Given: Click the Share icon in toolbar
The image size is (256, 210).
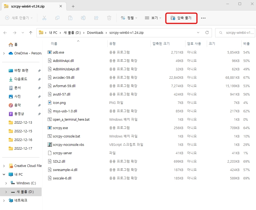Looking at the screenshot, I should (x=96, y=18).
